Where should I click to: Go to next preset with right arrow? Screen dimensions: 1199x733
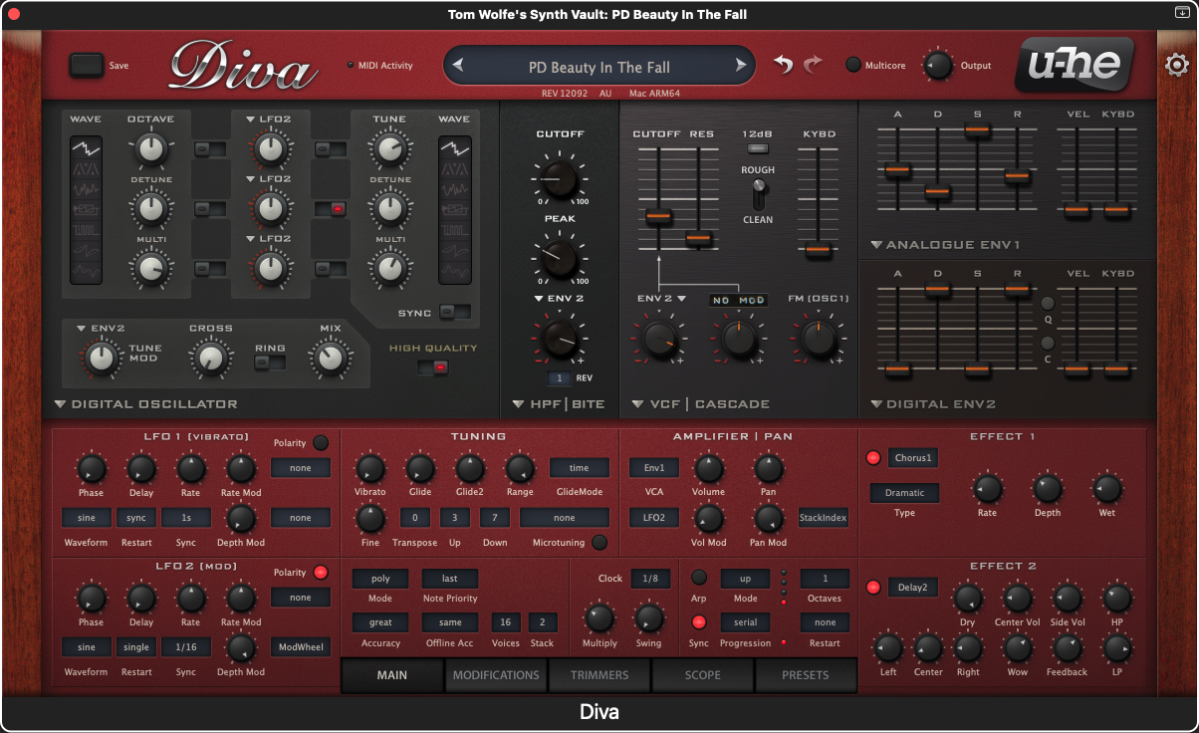tap(741, 67)
